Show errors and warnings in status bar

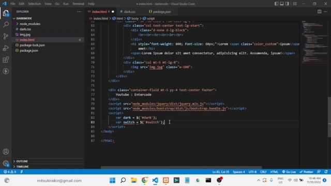point(10,172)
